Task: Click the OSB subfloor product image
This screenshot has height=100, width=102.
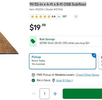Action: [9, 43]
